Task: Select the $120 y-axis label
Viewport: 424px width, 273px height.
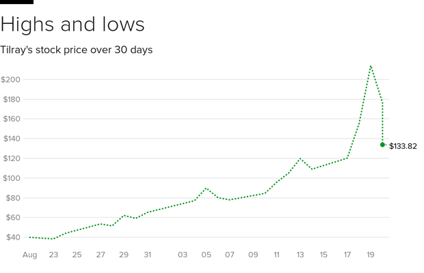Action: (x=10, y=158)
